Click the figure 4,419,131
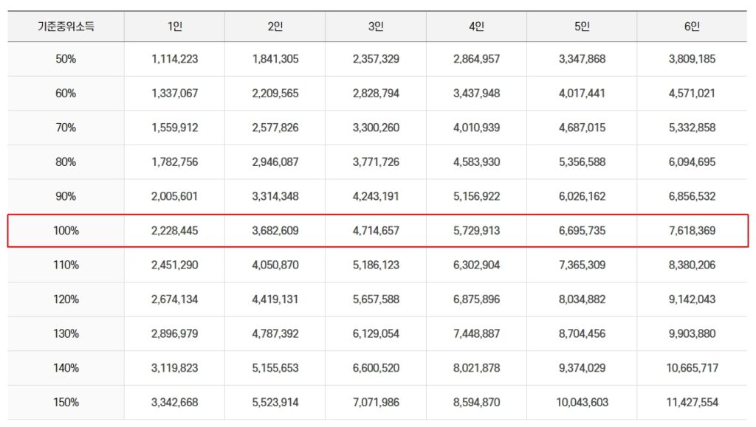This screenshot has width=756, height=427. click(x=275, y=299)
